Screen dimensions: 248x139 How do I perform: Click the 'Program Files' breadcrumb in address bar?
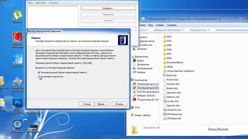[x=184, y=19]
